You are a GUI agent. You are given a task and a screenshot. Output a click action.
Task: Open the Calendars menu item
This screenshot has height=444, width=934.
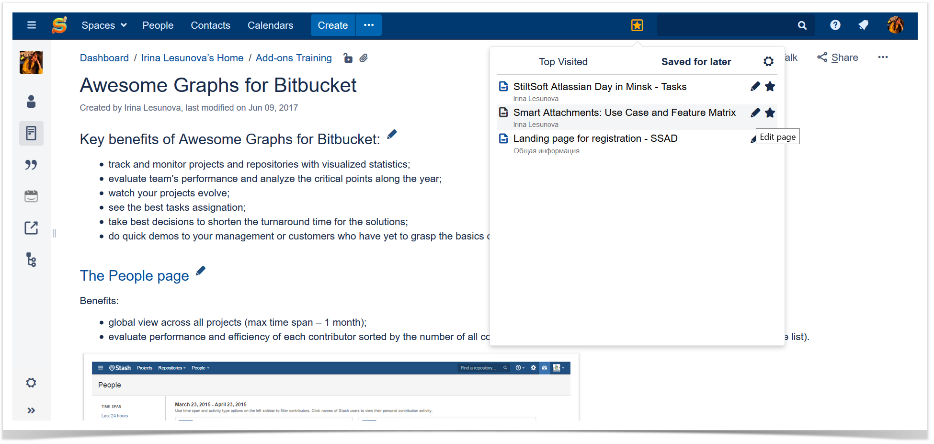click(x=270, y=25)
